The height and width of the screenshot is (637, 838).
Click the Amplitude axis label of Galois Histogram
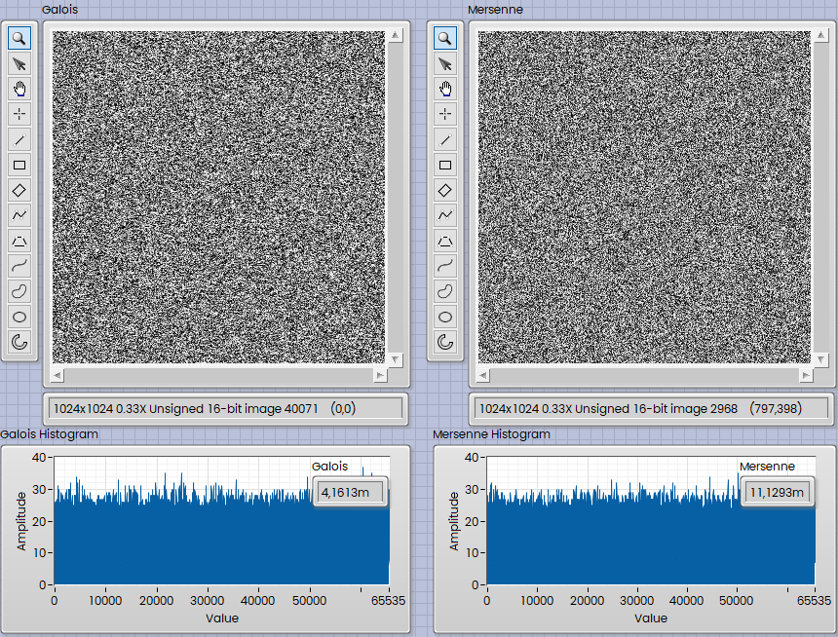coord(21,521)
